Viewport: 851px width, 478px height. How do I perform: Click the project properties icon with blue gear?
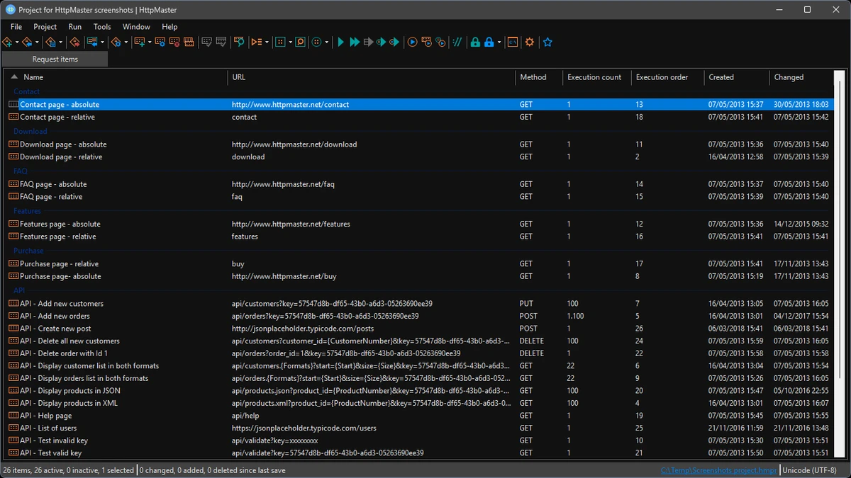point(116,42)
